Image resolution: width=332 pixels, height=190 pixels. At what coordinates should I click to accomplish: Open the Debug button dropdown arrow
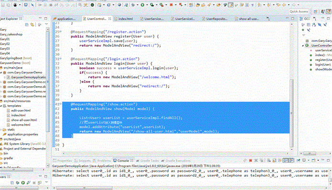pyautogui.click(x=138, y=5)
